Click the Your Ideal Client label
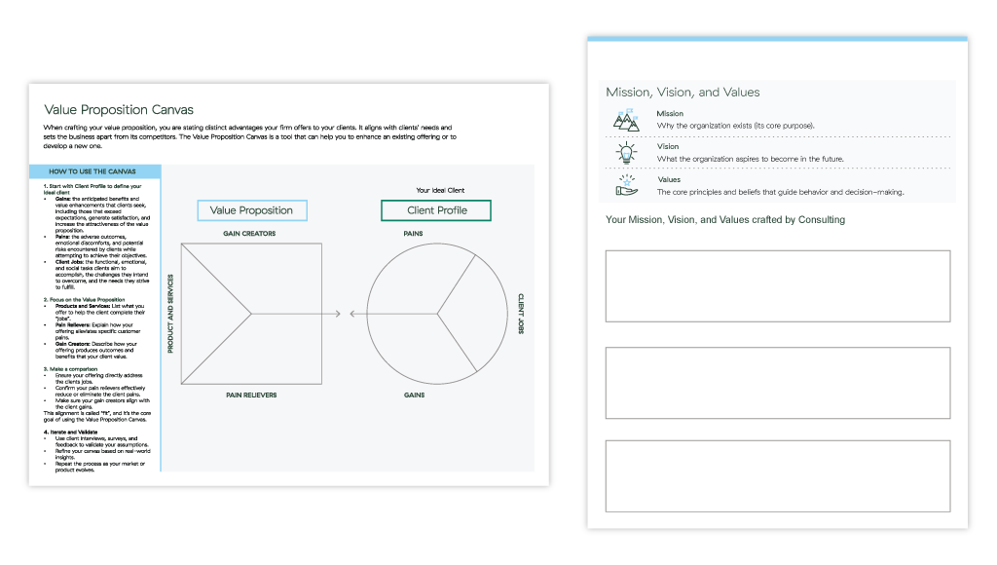997x565 pixels. [440, 190]
